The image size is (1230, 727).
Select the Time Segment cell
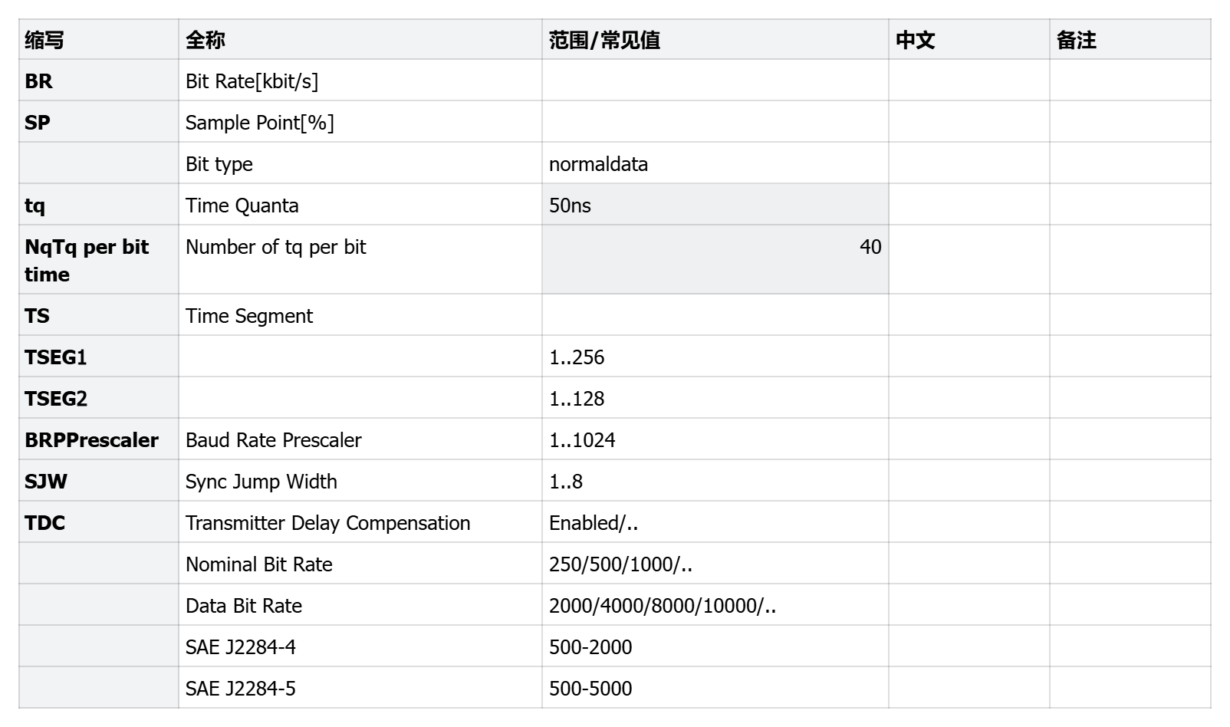coord(360,316)
